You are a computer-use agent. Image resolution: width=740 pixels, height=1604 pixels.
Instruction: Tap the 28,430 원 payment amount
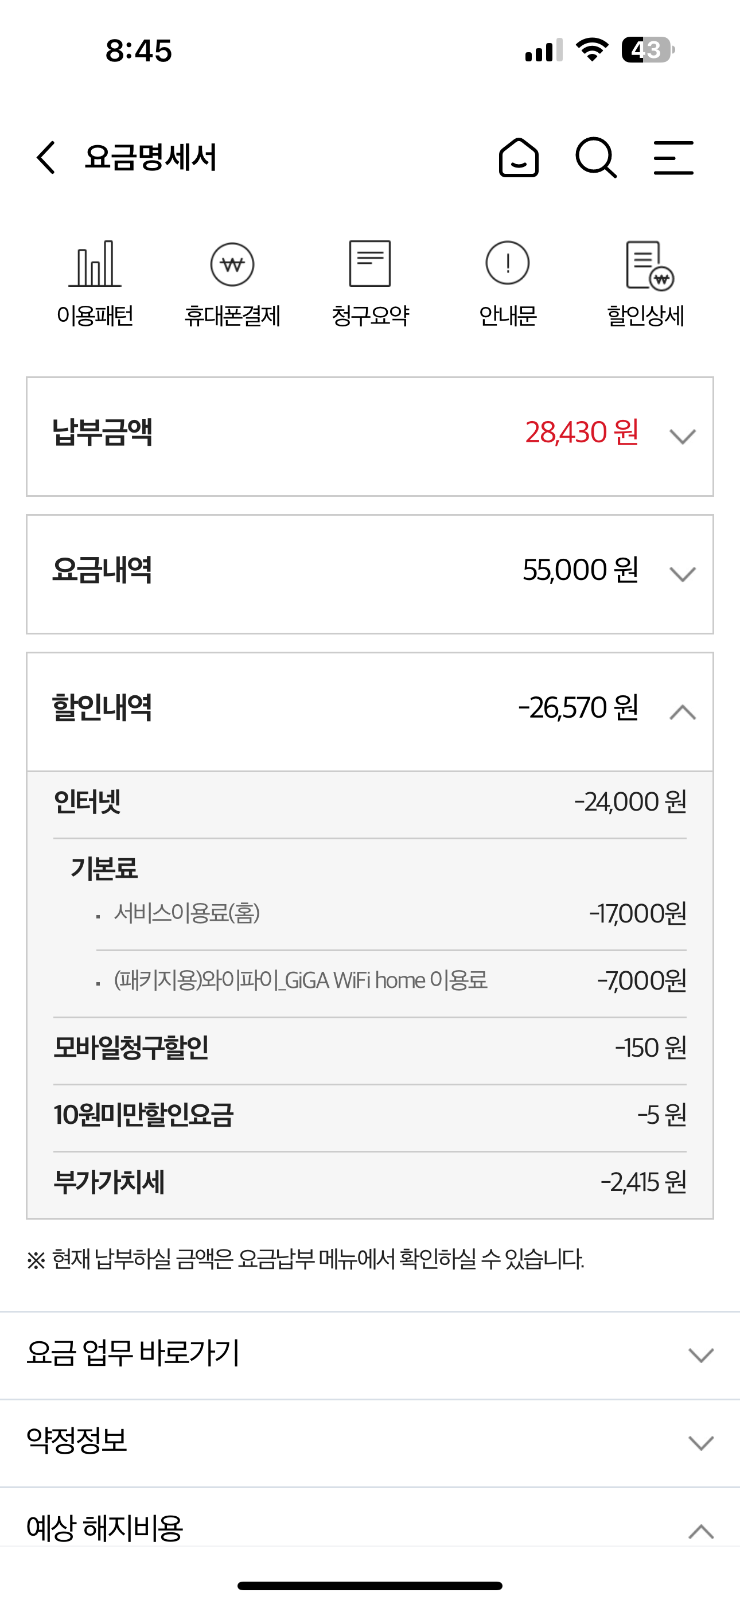[x=581, y=433]
